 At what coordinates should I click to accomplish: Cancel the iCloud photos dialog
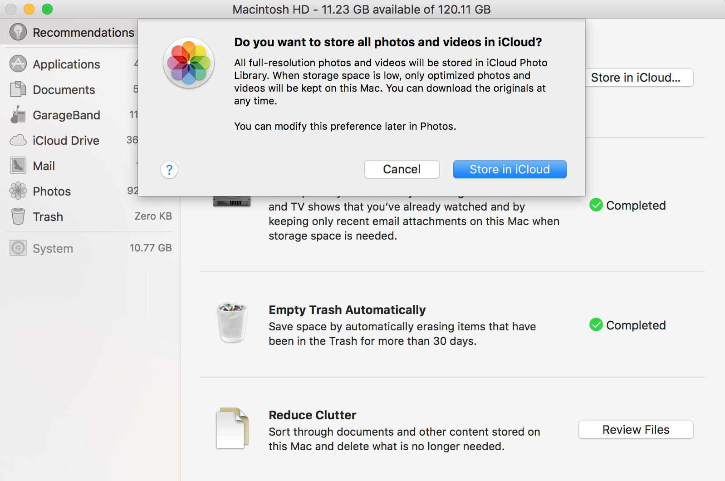click(x=402, y=169)
